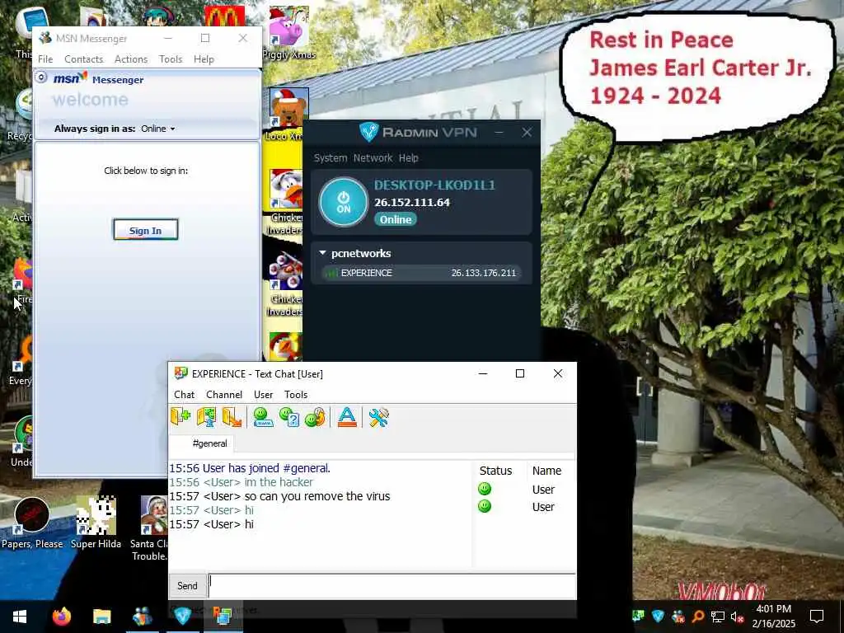Screen dimensions: 844x633
Task: Open the Windows Start button
Action: pyautogui.click(x=20, y=617)
